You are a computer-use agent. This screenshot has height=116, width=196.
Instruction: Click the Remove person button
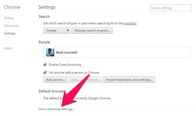click(93, 79)
